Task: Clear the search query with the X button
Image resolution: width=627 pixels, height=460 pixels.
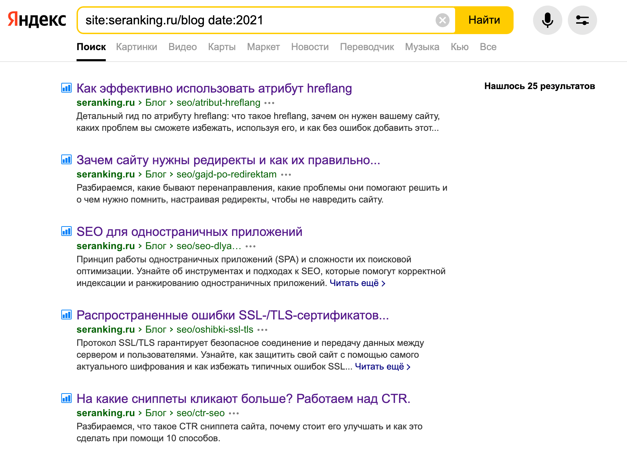Action: [443, 20]
